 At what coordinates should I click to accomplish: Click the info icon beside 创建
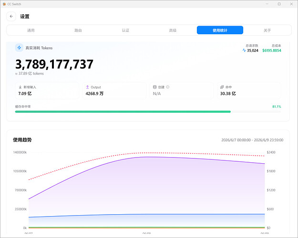click(x=168, y=87)
